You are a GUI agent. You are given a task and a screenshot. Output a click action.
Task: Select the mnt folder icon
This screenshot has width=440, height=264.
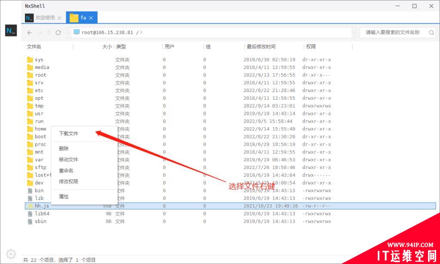30,152
